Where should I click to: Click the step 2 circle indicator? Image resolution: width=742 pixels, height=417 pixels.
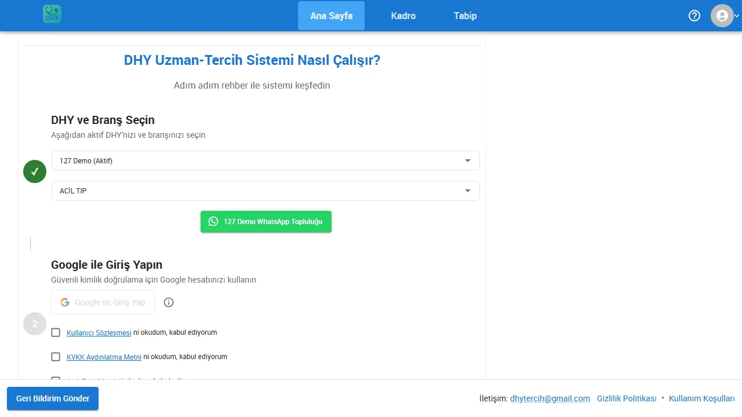point(34,324)
